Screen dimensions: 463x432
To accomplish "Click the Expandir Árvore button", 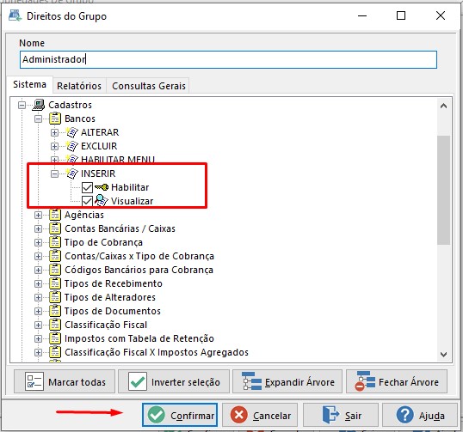I will 287,381.
